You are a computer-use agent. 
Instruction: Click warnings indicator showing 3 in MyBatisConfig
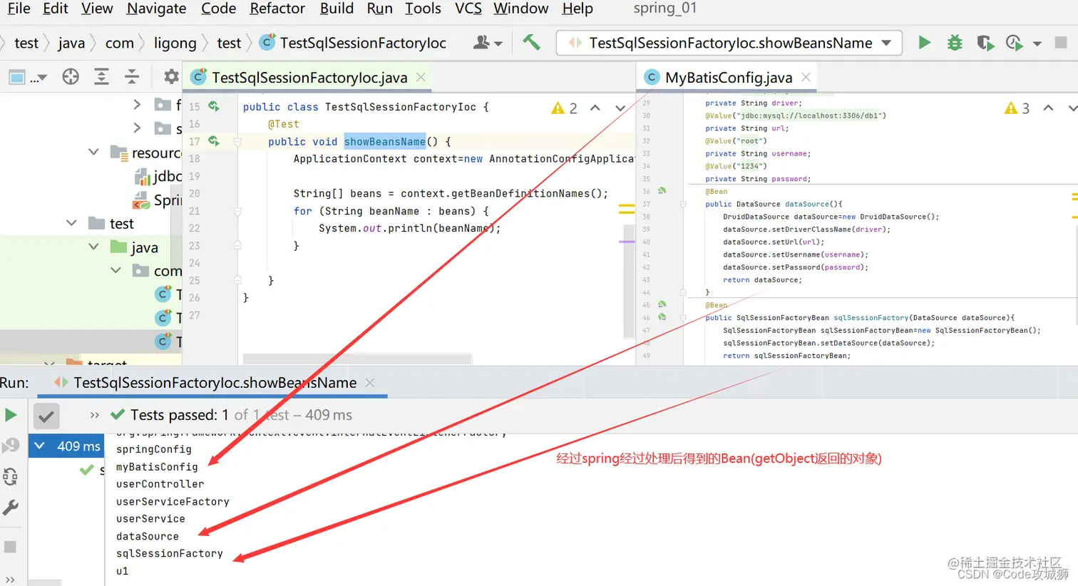point(1017,108)
